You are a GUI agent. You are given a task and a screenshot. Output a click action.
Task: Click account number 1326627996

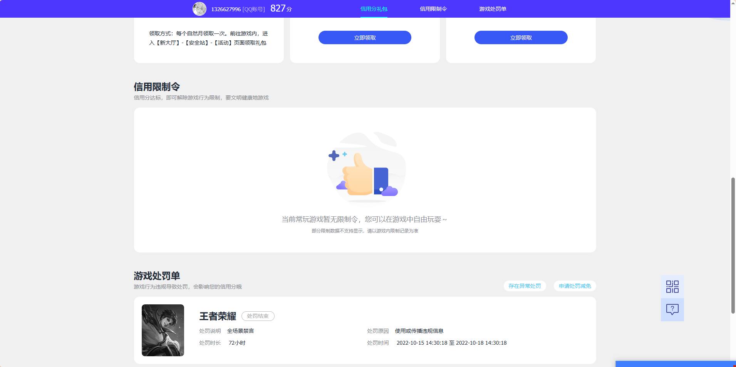(226, 9)
